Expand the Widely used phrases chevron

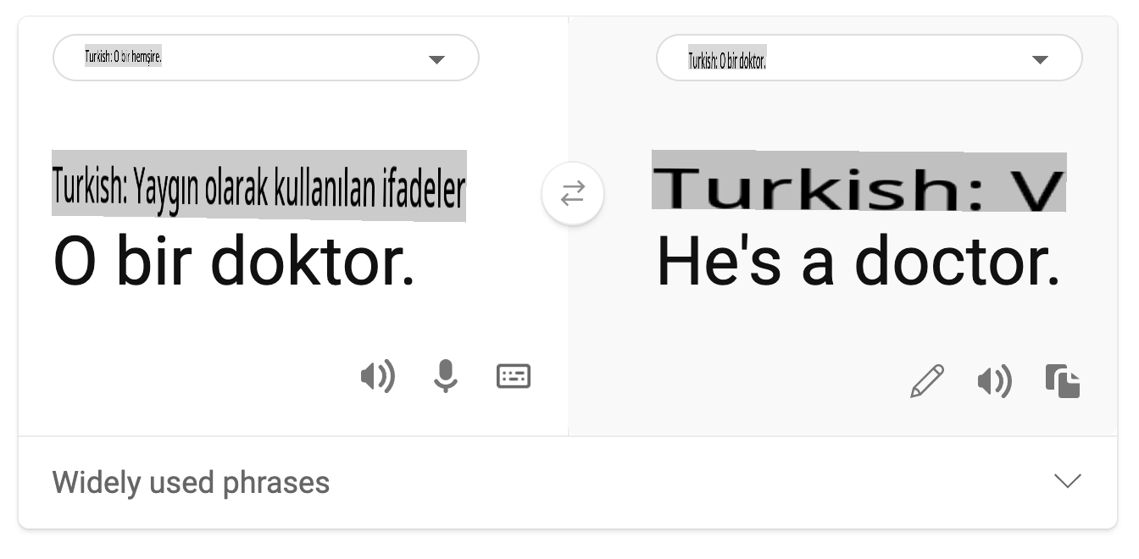click(1067, 481)
